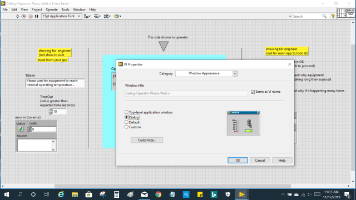Click the source box scroll down arrow
Screen dimensions: 356x200
pos(53,149)
